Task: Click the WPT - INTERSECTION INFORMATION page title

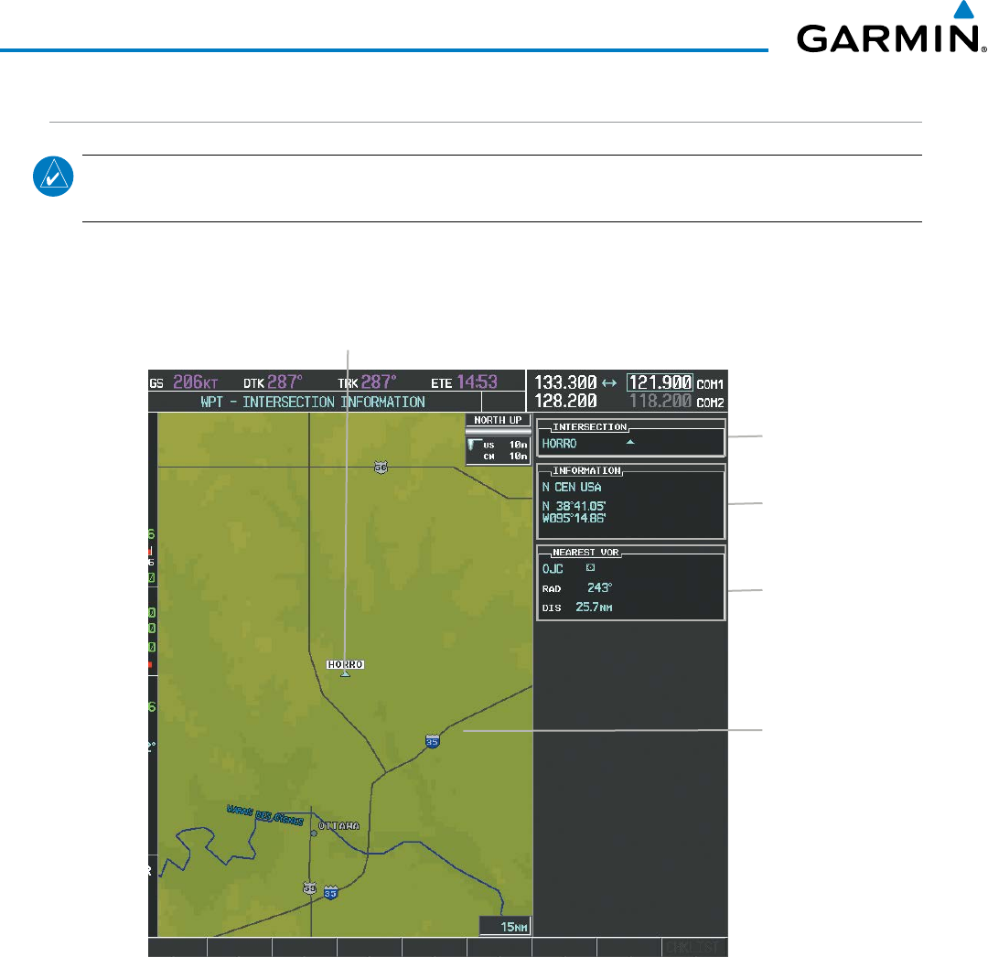Action: click(313, 402)
